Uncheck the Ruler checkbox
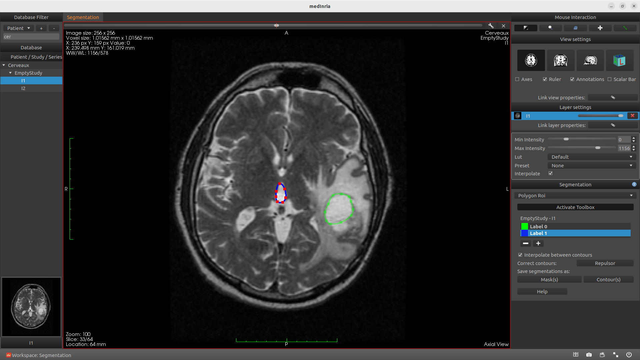The image size is (640, 360). click(x=545, y=79)
